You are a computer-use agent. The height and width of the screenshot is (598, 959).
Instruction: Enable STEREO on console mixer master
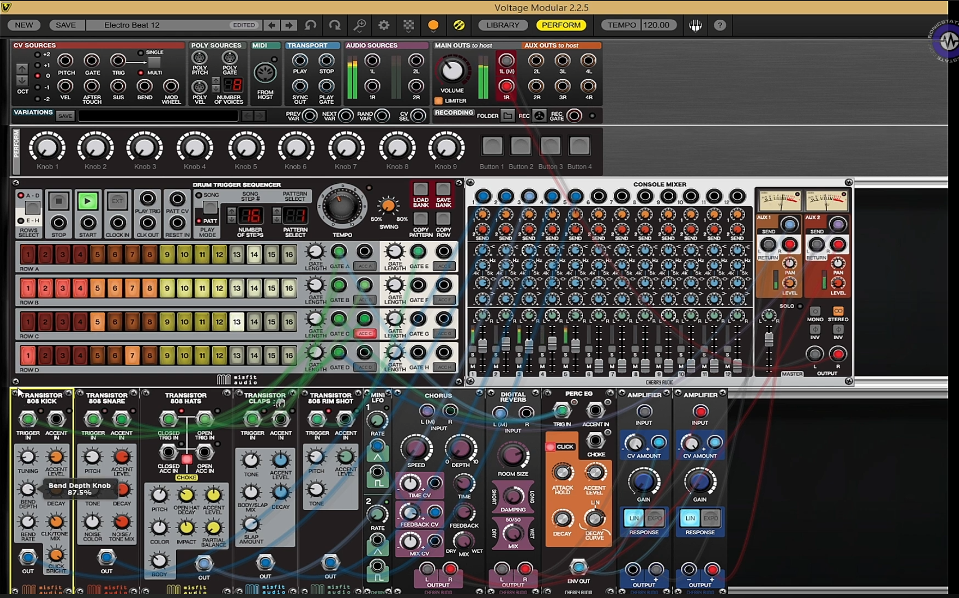[x=838, y=311]
